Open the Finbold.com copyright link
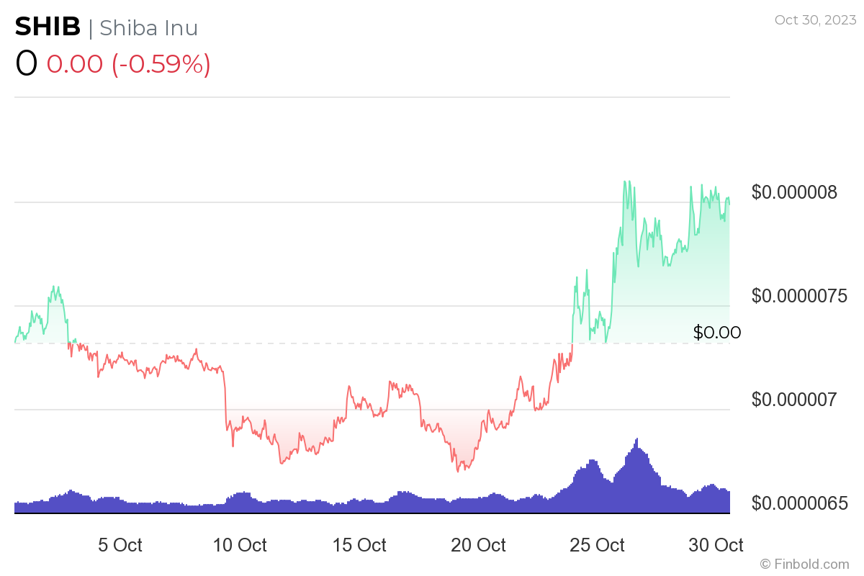 coord(805,564)
